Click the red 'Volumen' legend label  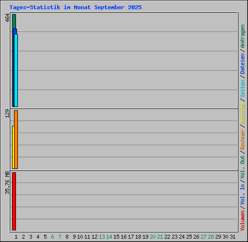pos(243,221)
